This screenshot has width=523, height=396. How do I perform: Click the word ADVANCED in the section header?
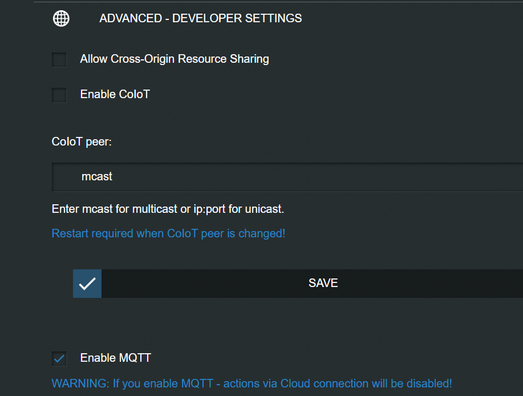124,18
